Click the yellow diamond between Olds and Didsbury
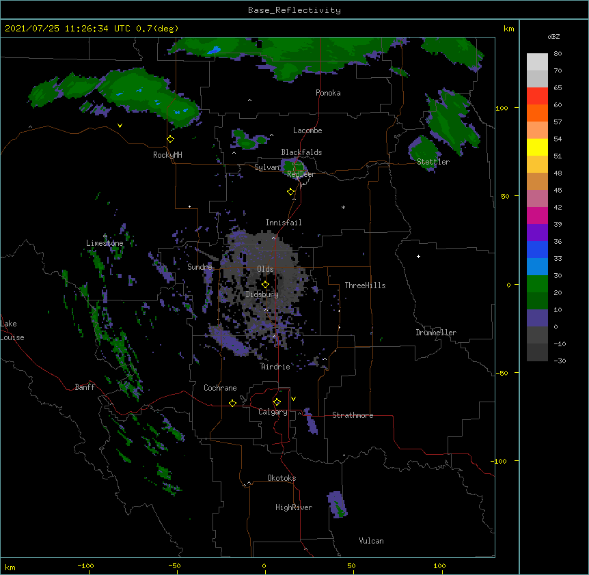 265,285
